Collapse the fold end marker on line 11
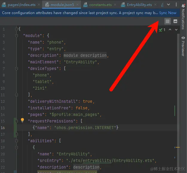The image size is (187, 173). [x=16, y=95]
